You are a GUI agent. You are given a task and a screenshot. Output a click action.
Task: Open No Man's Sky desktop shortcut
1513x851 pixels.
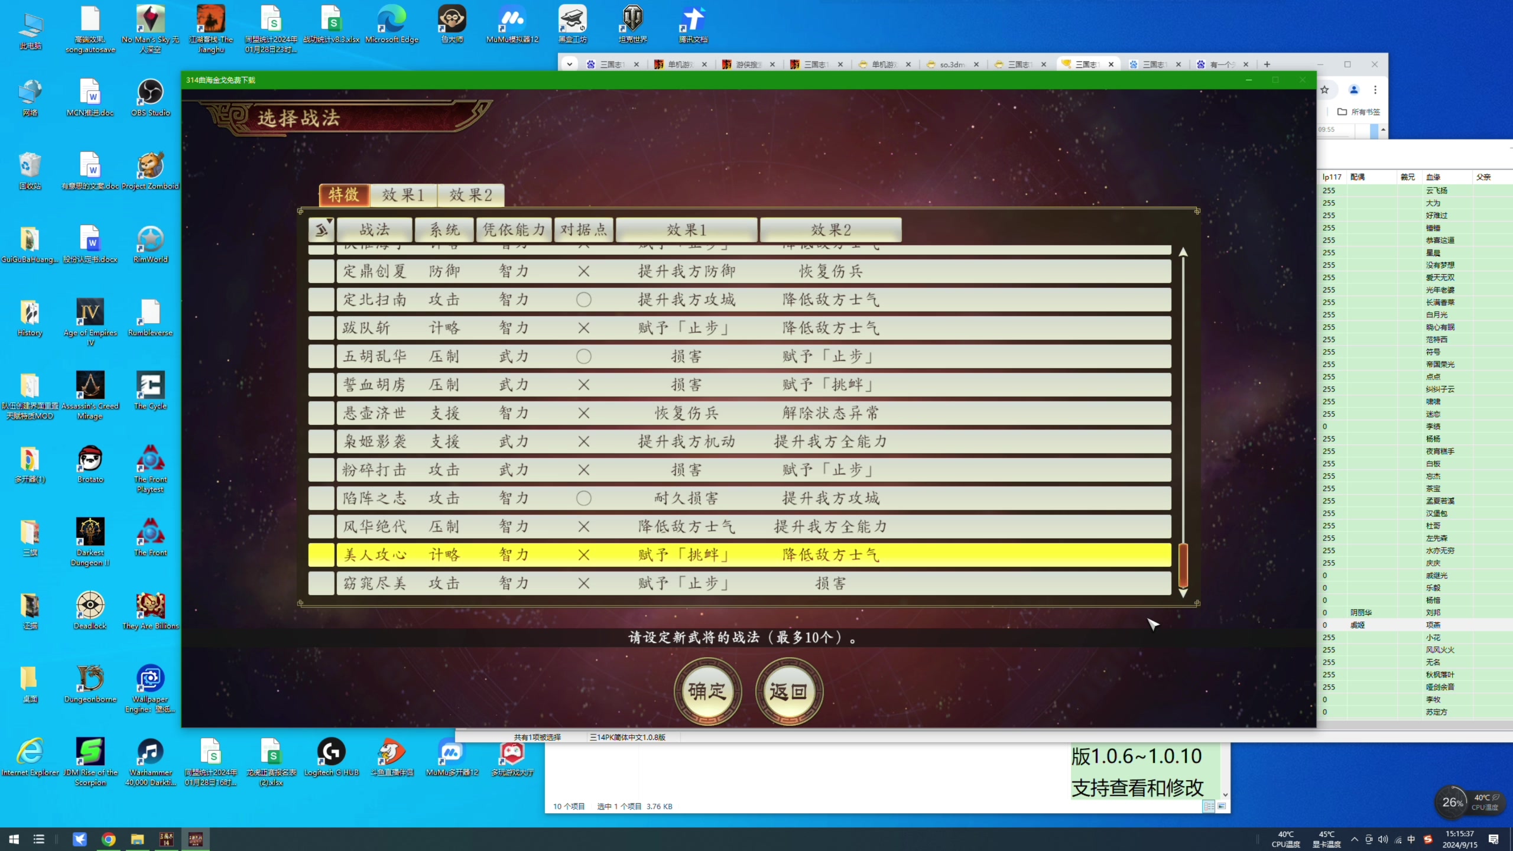[150, 28]
